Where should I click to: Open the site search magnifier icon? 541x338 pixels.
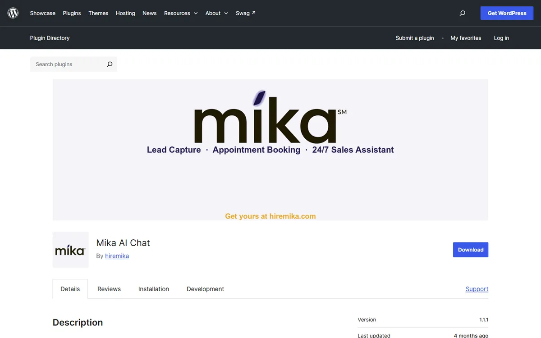(x=462, y=13)
